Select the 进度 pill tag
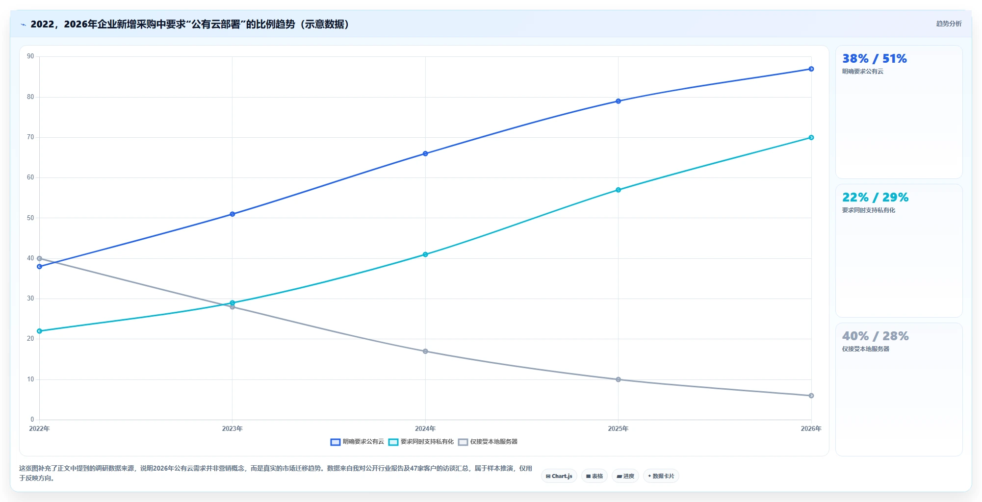Screen dimensions: 982x502 click(x=625, y=476)
